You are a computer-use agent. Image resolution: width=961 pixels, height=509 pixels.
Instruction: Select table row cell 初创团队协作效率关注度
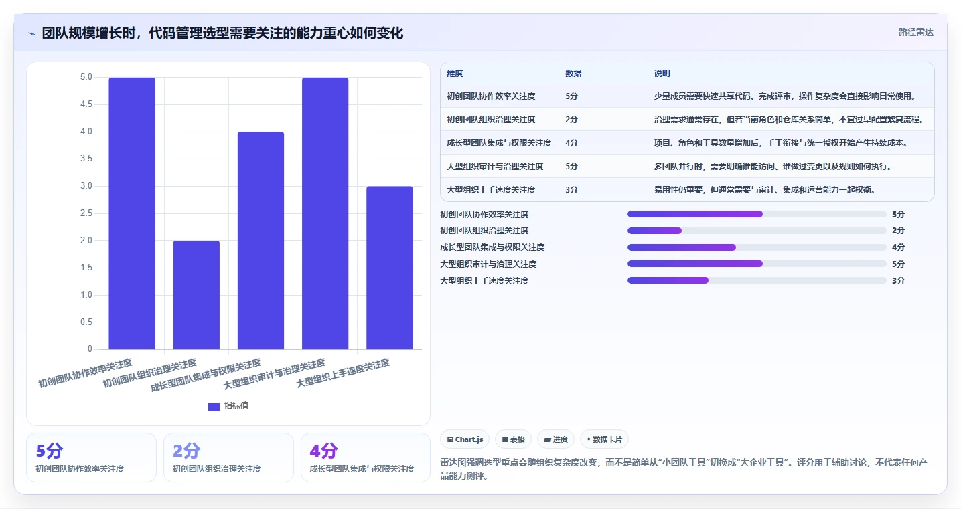[491, 96]
